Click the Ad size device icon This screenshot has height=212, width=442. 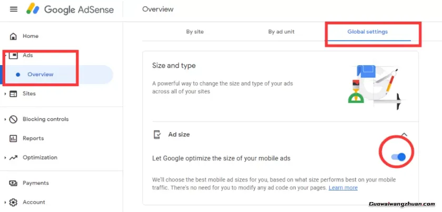156,135
